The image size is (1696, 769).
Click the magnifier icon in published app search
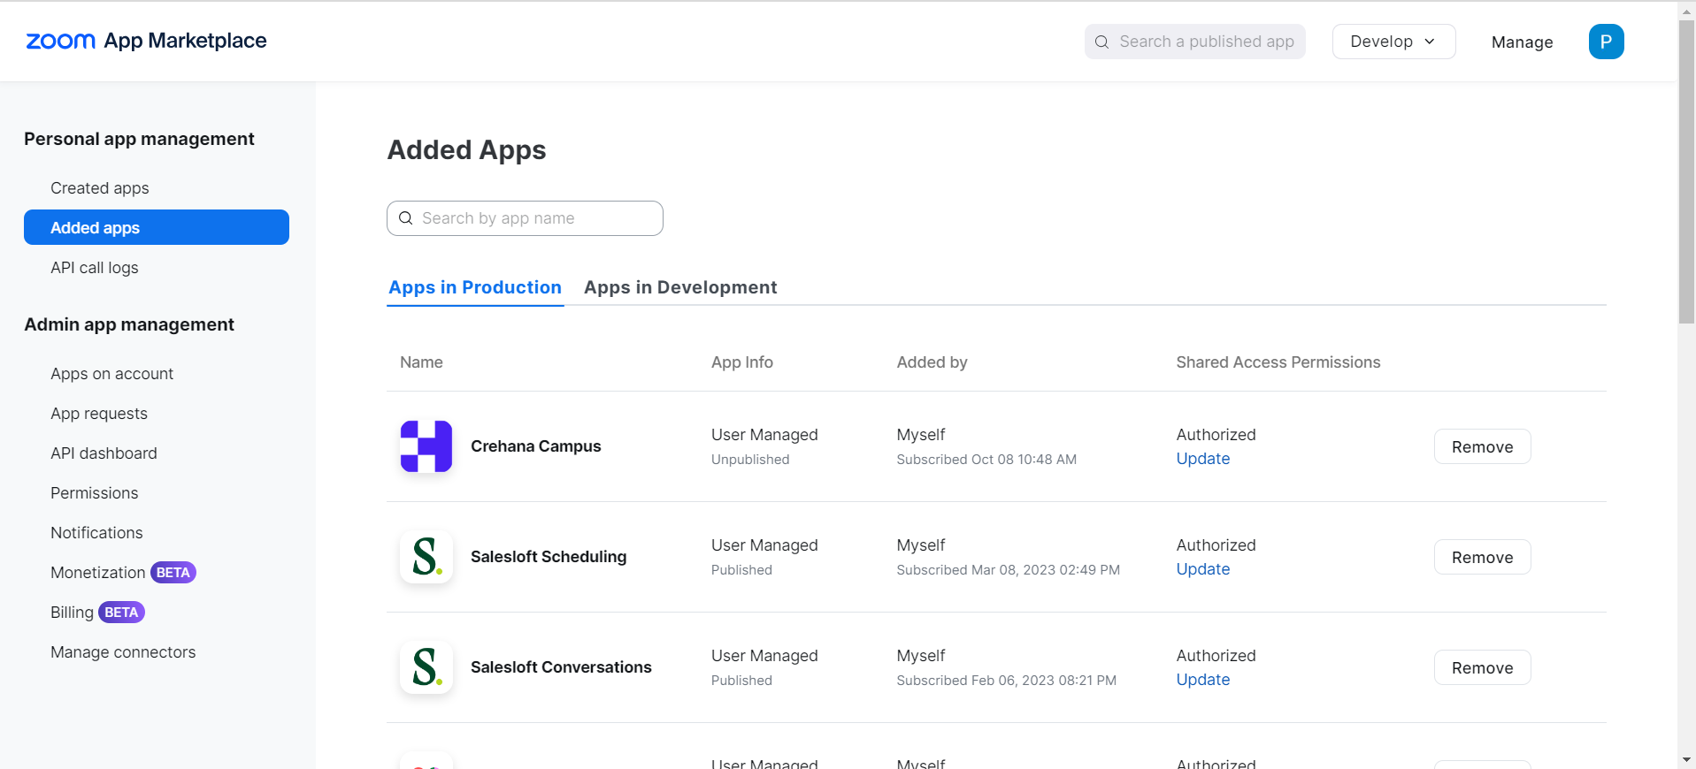pos(1101,42)
